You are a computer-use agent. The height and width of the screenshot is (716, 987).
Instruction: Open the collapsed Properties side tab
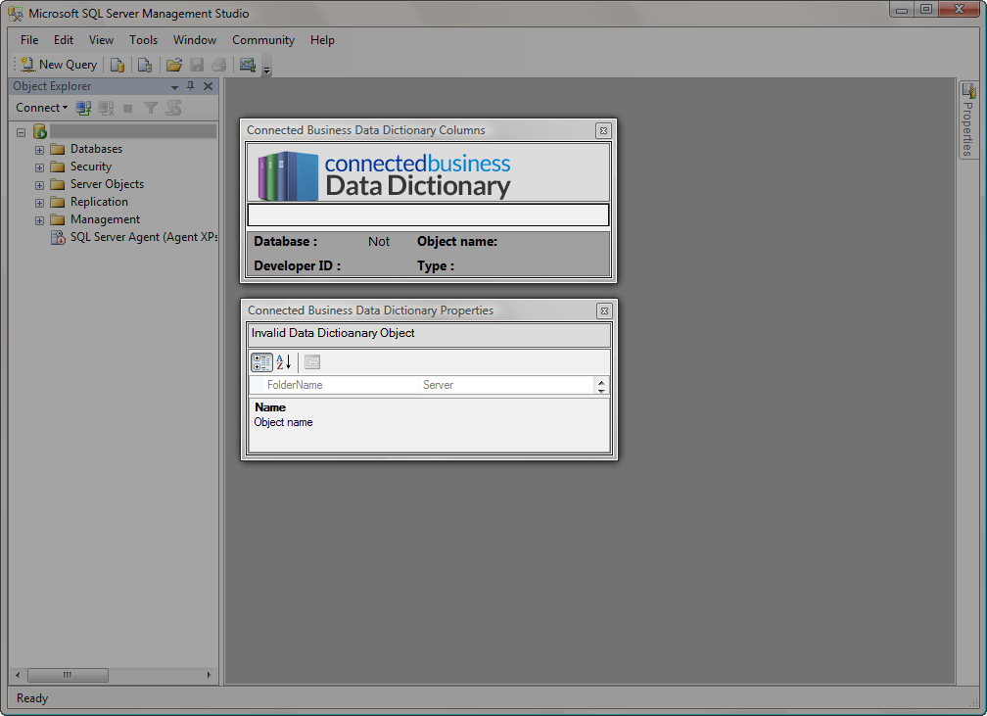[x=967, y=119]
